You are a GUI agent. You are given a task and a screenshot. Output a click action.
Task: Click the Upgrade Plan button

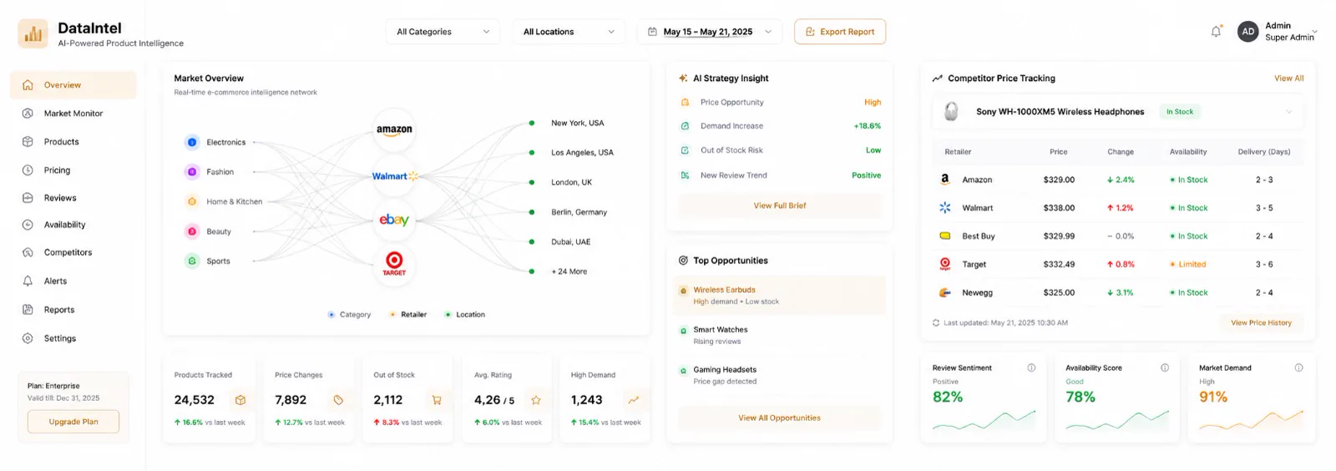(x=73, y=422)
